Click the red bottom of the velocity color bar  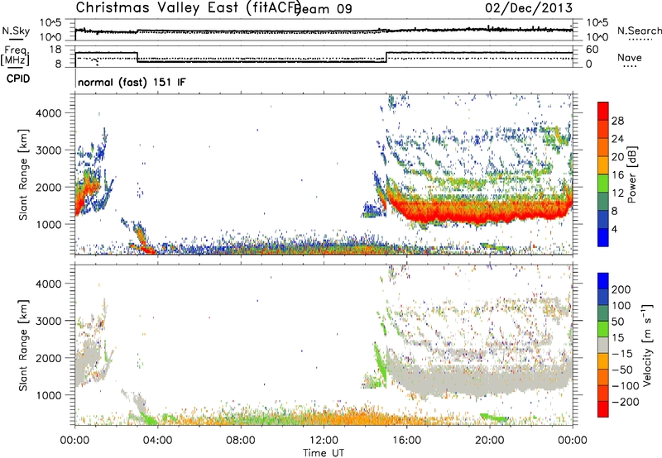pyautogui.click(x=603, y=409)
